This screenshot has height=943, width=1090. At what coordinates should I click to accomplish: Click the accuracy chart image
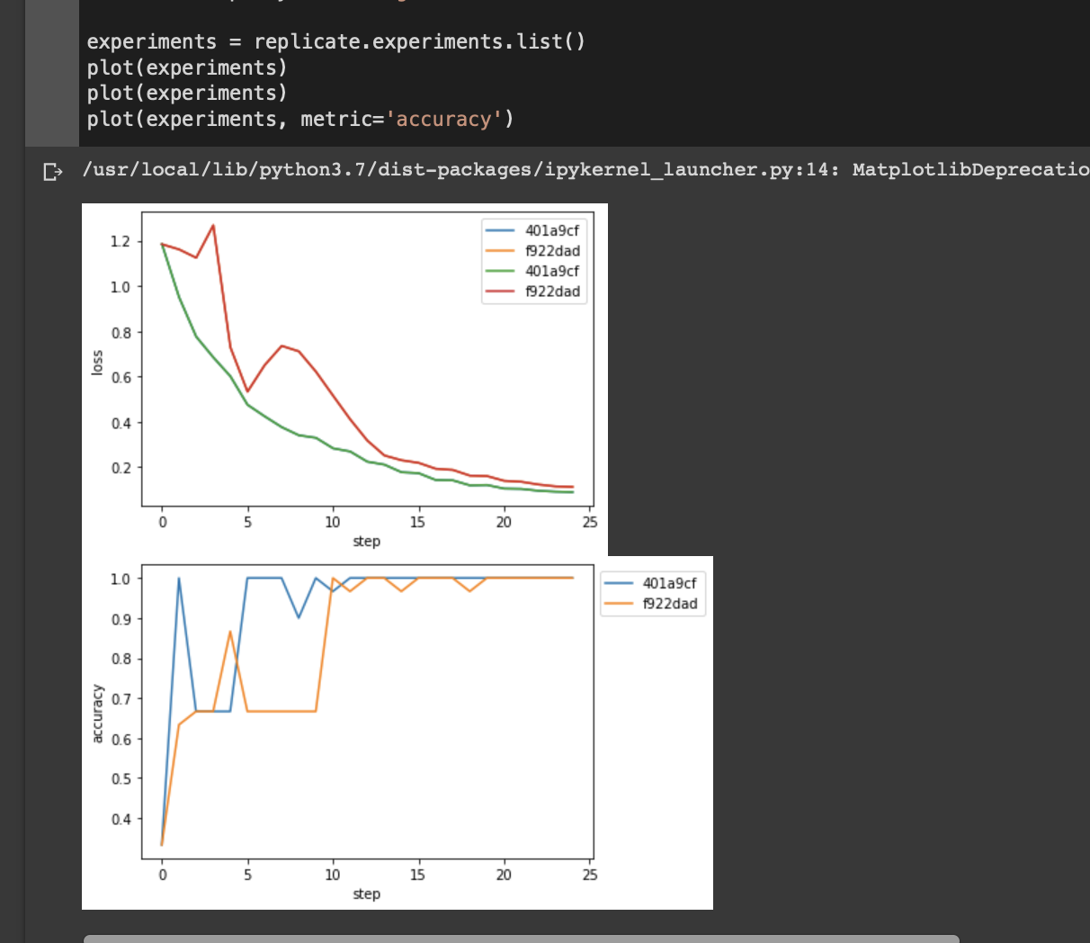pos(397,732)
